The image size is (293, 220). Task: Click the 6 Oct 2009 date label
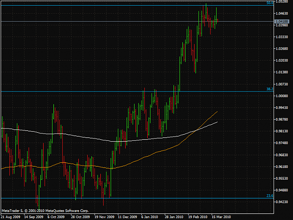(56, 217)
